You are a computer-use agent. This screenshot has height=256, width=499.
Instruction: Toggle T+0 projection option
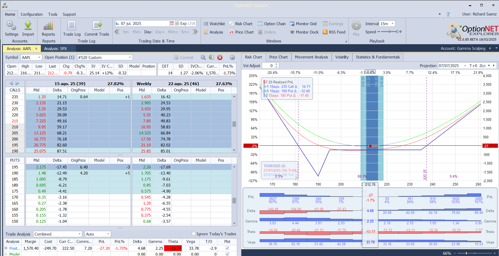click(473, 66)
